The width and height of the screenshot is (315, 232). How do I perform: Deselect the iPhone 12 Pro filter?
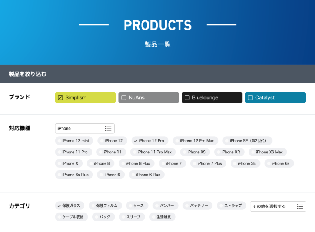coord(150,141)
